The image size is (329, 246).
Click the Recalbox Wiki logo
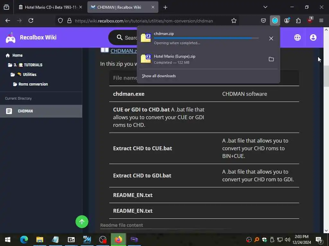coord(11,38)
